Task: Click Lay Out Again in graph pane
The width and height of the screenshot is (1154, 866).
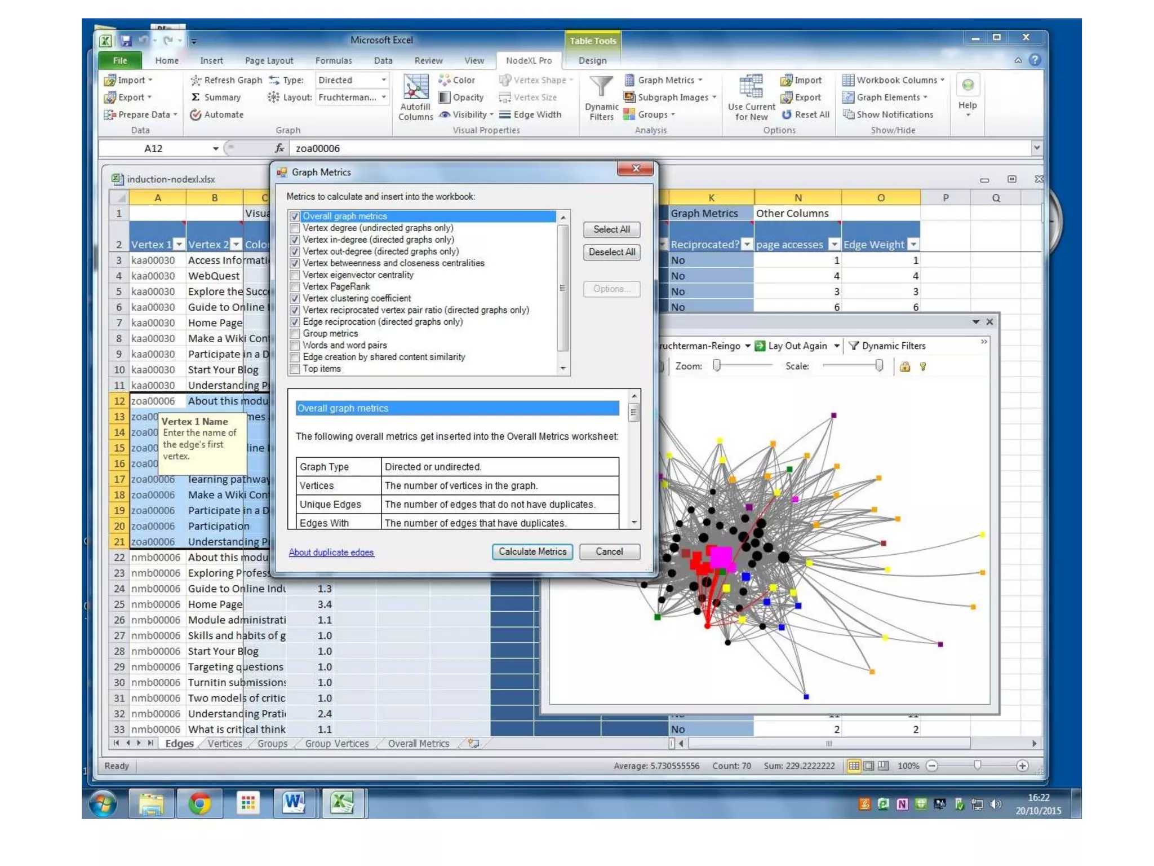Action: 797,346
